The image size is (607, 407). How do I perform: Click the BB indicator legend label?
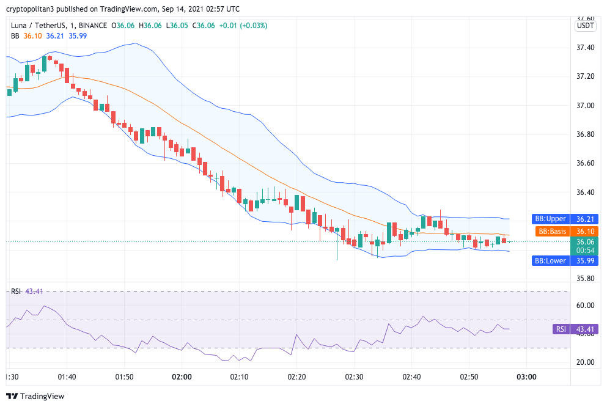15,36
